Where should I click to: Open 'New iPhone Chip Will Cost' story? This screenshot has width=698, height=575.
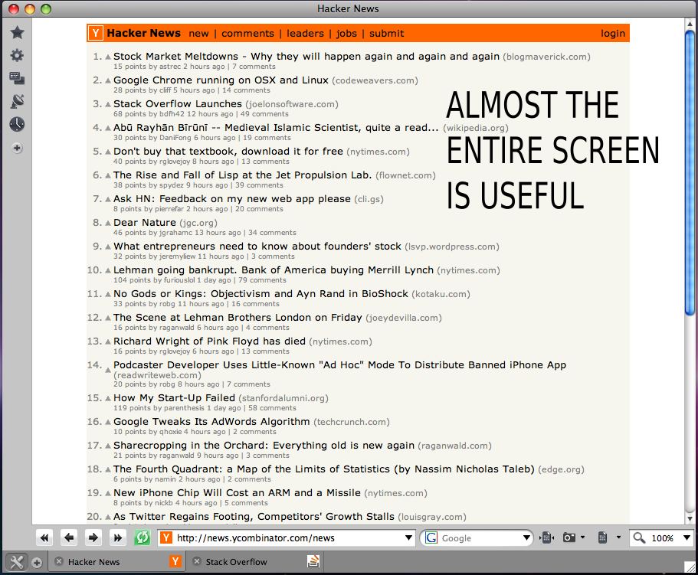237,493
